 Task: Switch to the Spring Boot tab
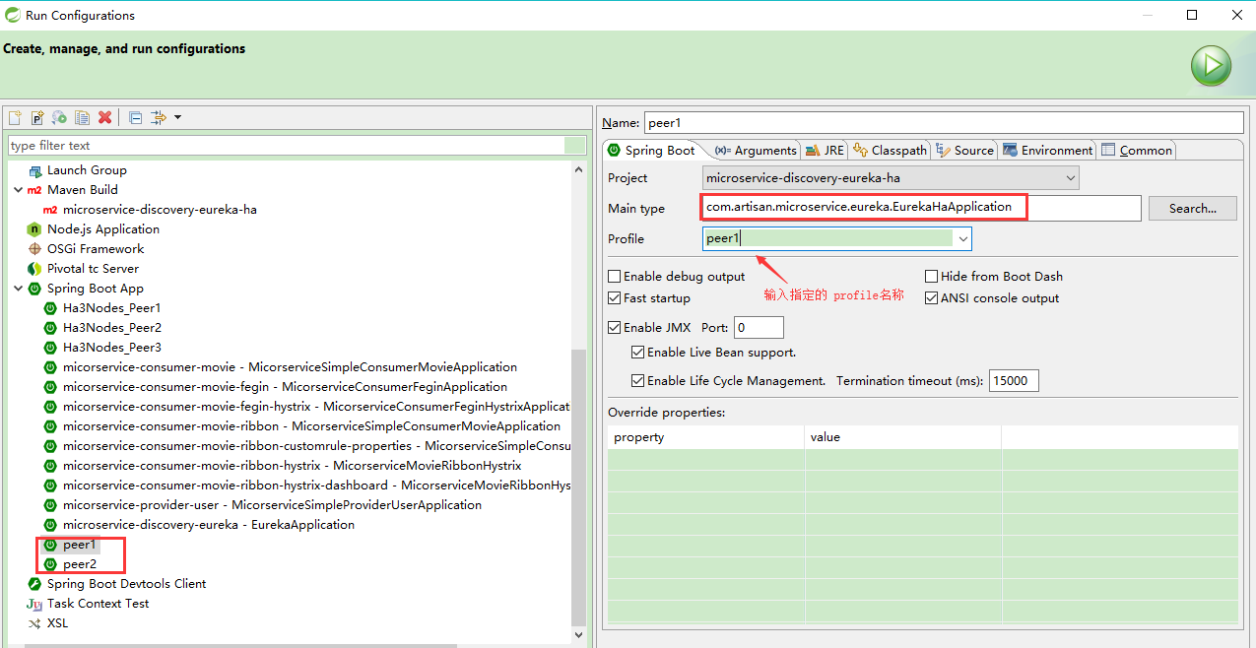click(651, 150)
